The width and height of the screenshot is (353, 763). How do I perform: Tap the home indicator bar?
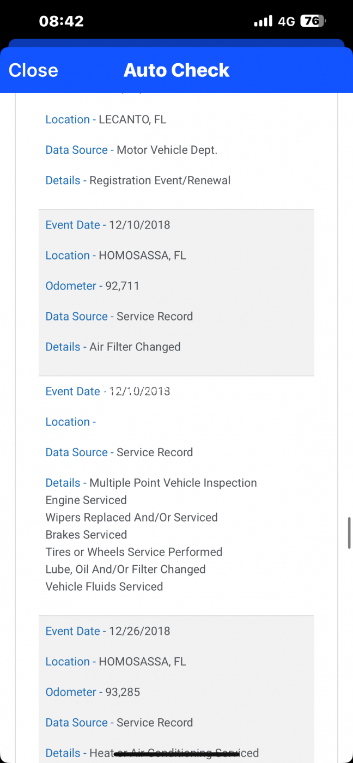pos(176,754)
